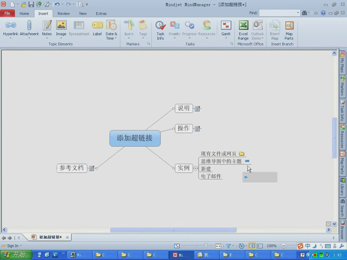Open print preview from quick access toolbar

pos(81,4)
